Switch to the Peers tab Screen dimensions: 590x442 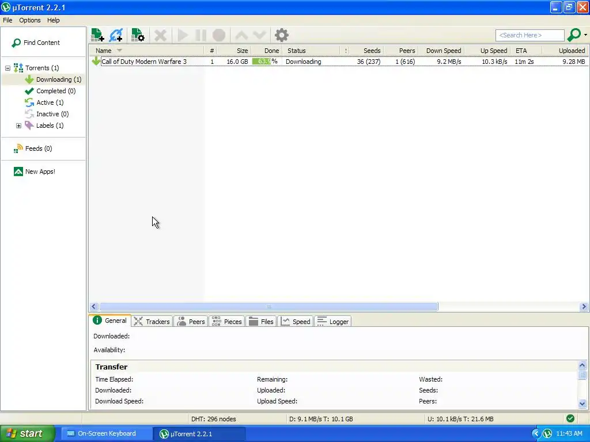pos(191,322)
